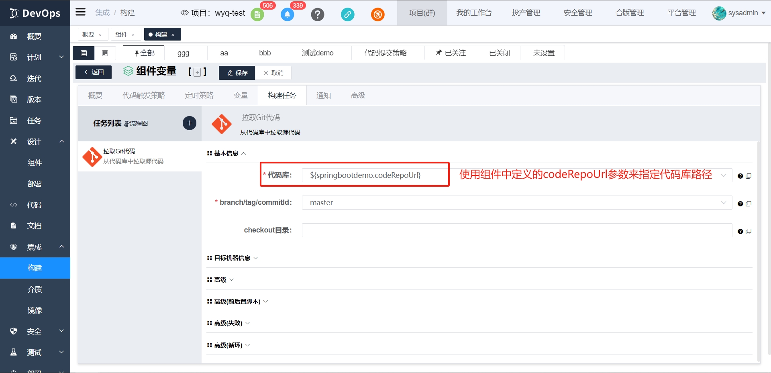
Task: Click the hamburger menu icon
Action: pyautogui.click(x=81, y=12)
